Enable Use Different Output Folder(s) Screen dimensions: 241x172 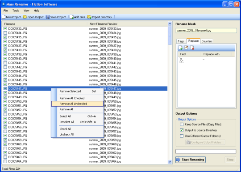point(182,136)
